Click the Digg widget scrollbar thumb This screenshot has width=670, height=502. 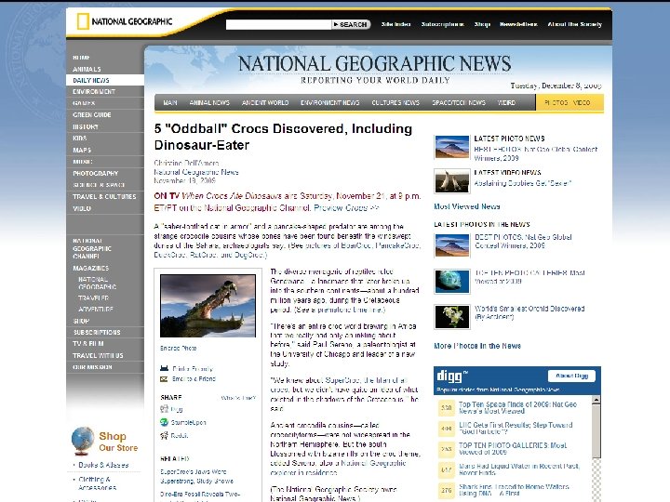pyautogui.click(x=596, y=431)
